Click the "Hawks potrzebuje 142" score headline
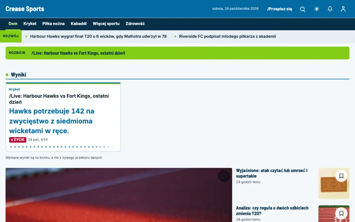 point(52,121)
